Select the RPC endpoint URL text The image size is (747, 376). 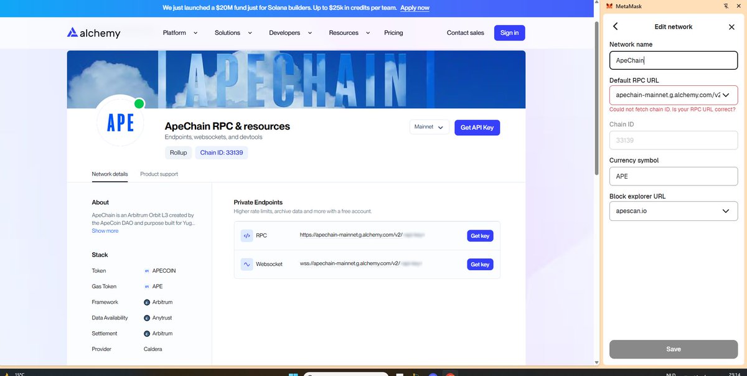click(x=351, y=236)
